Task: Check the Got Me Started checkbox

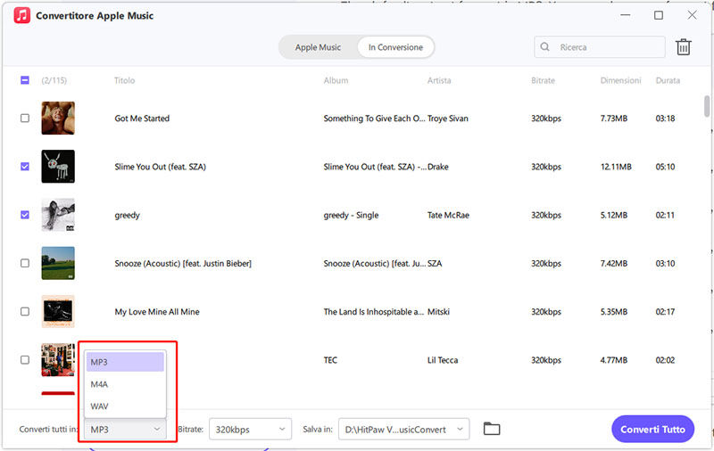Action: (25, 119)
